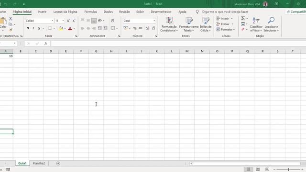Decrease font size with the smaller A

point(74,21)
